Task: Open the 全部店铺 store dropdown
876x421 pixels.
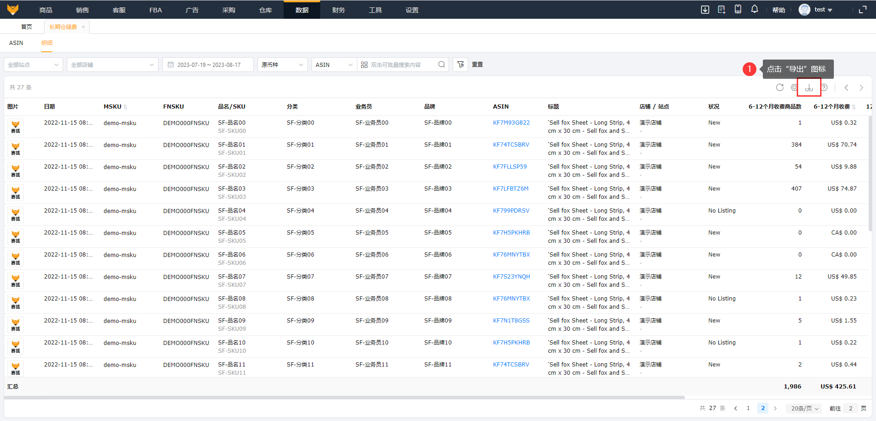Action: (112, 65)
